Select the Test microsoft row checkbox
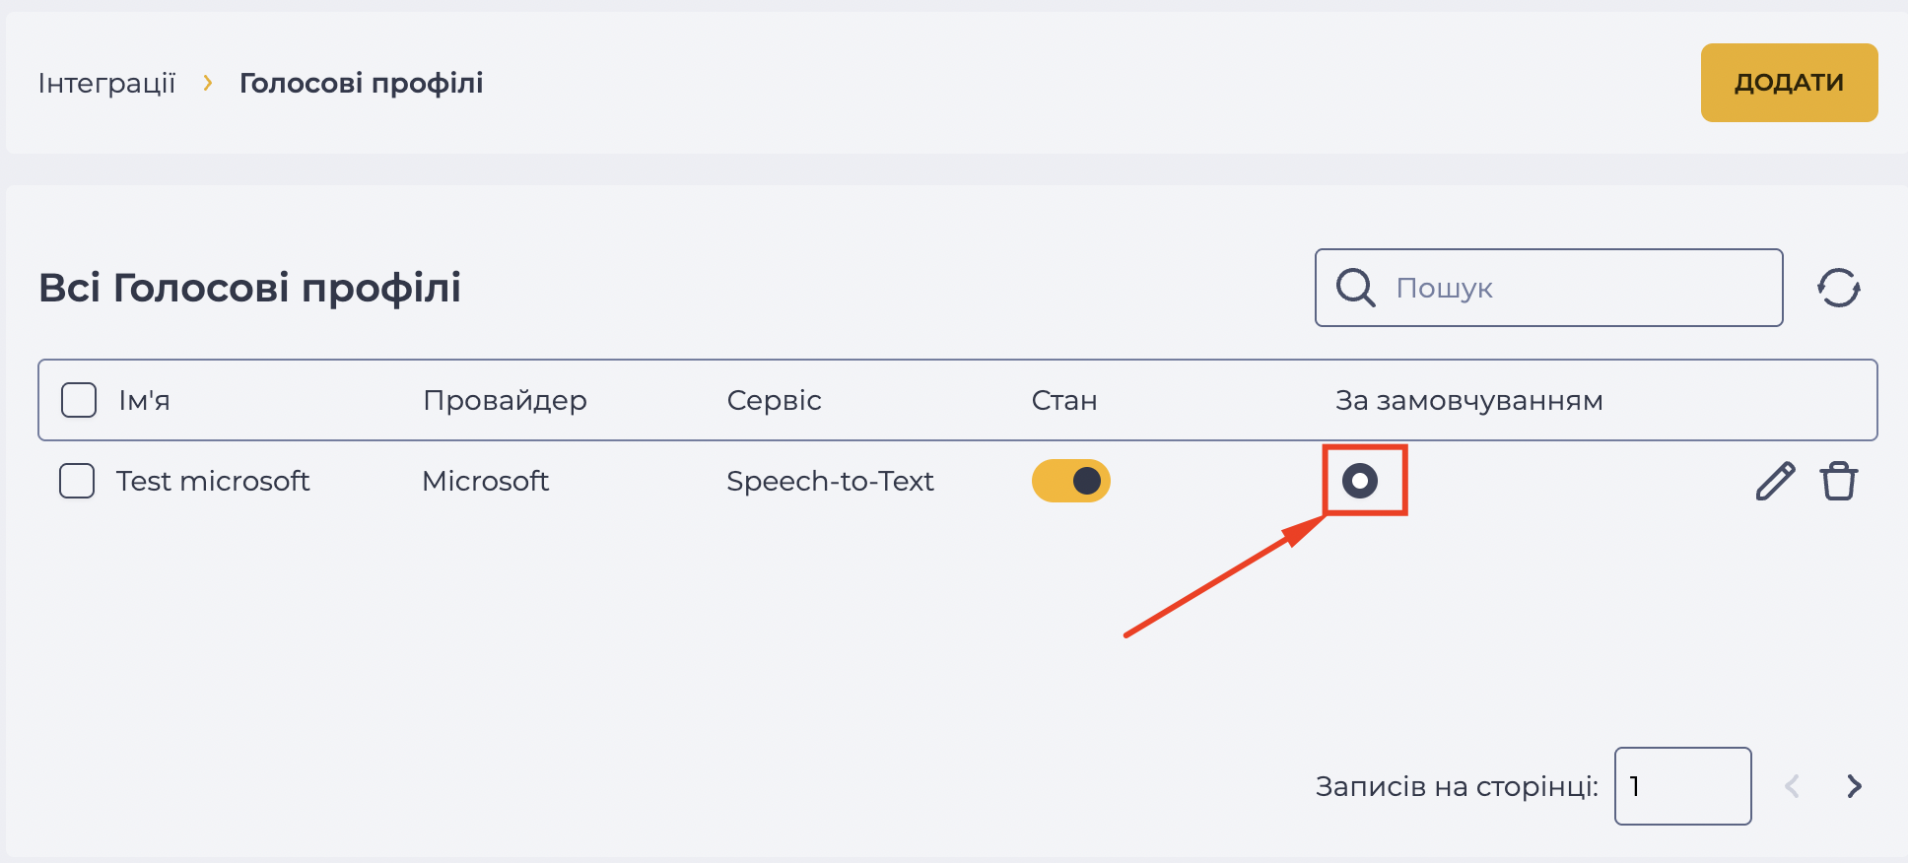Viewport: 1908px width, 863px height. 77,481
